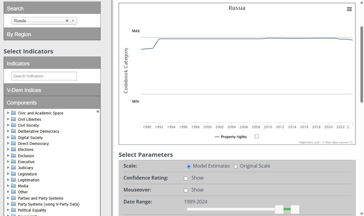Click the Property rights legend label
The height and width of the screenshot is (216, 364).
[234, 137]
